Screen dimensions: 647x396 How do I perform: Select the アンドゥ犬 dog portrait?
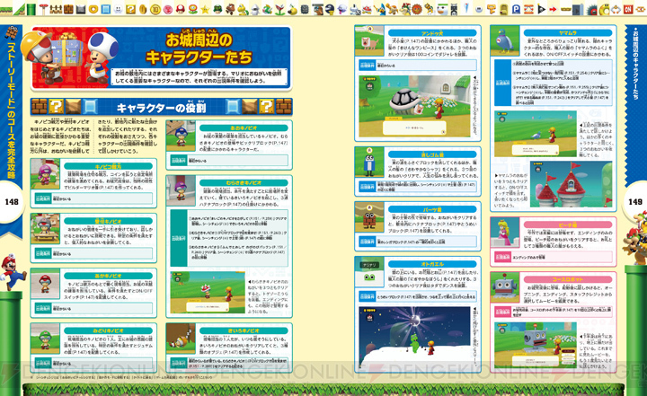coord(369,40)
